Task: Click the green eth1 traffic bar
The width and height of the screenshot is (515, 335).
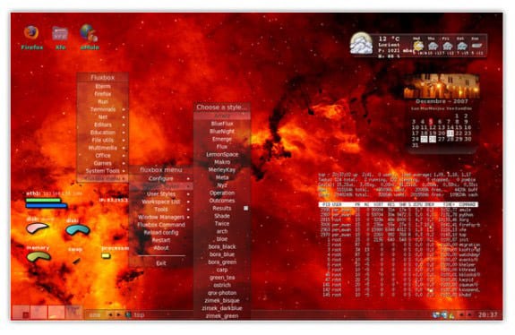Action: pyautogui.click(x=43, y=200)
